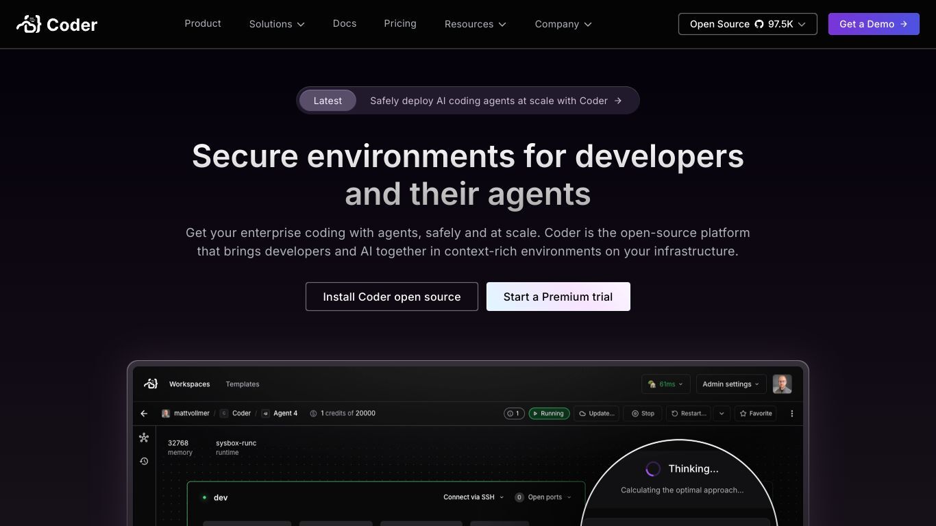
Task: Switch to the Workspaces tab in the dashboard
Action: [x=190, y=384]
